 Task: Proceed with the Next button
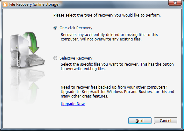[x=140, y=120]
